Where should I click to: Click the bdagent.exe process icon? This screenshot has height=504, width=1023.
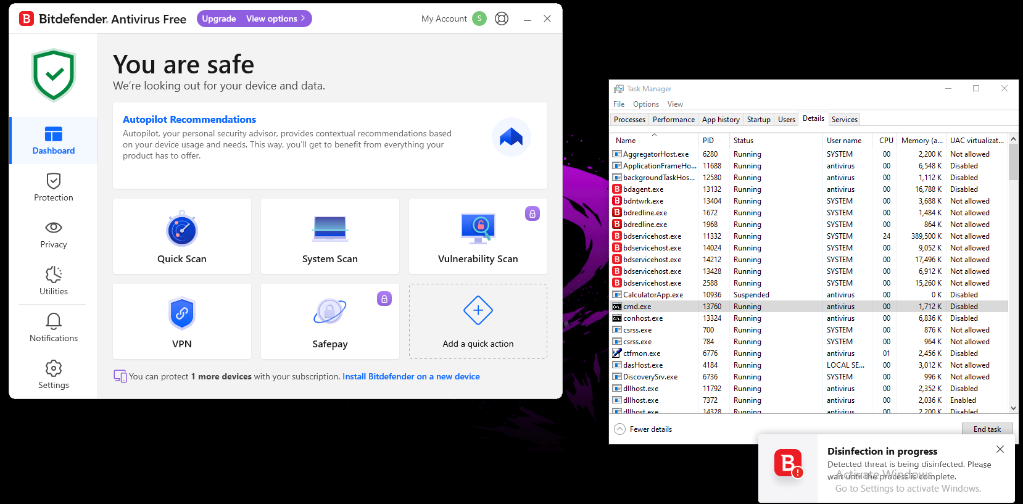point(617,189)
